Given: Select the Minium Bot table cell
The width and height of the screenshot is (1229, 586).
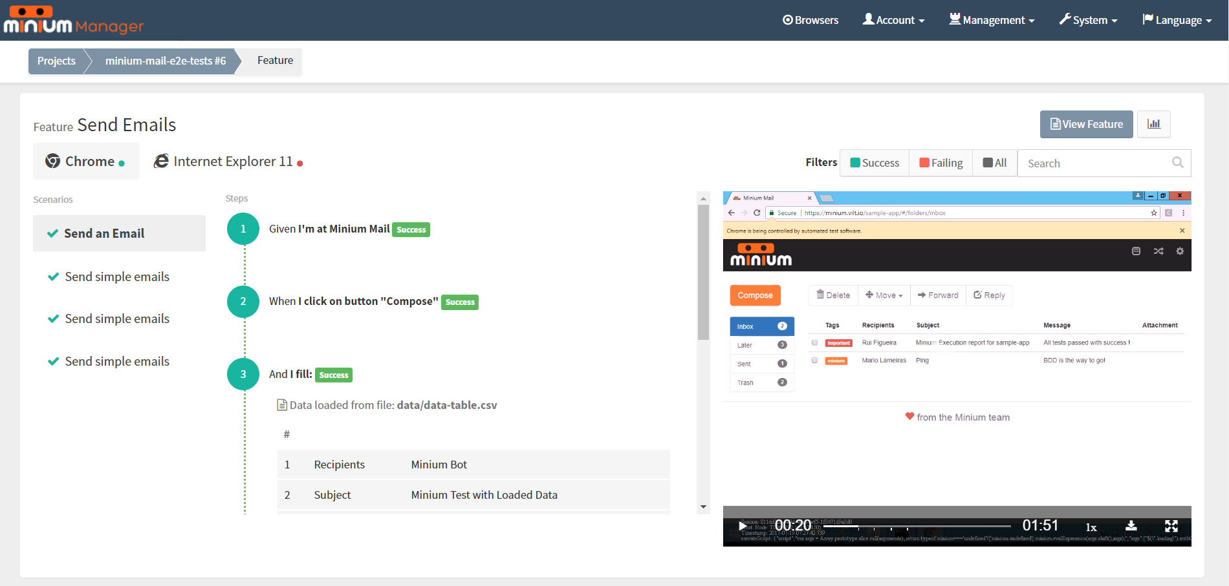Looking at the screenshot, I should coord(439,465).
